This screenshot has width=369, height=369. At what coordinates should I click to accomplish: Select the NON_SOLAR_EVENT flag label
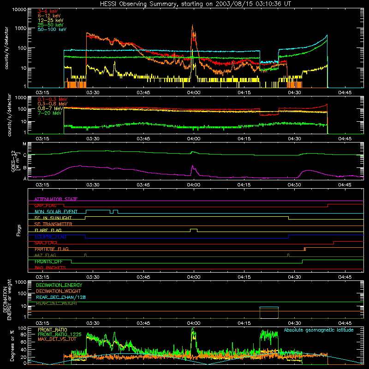[56, 212]
